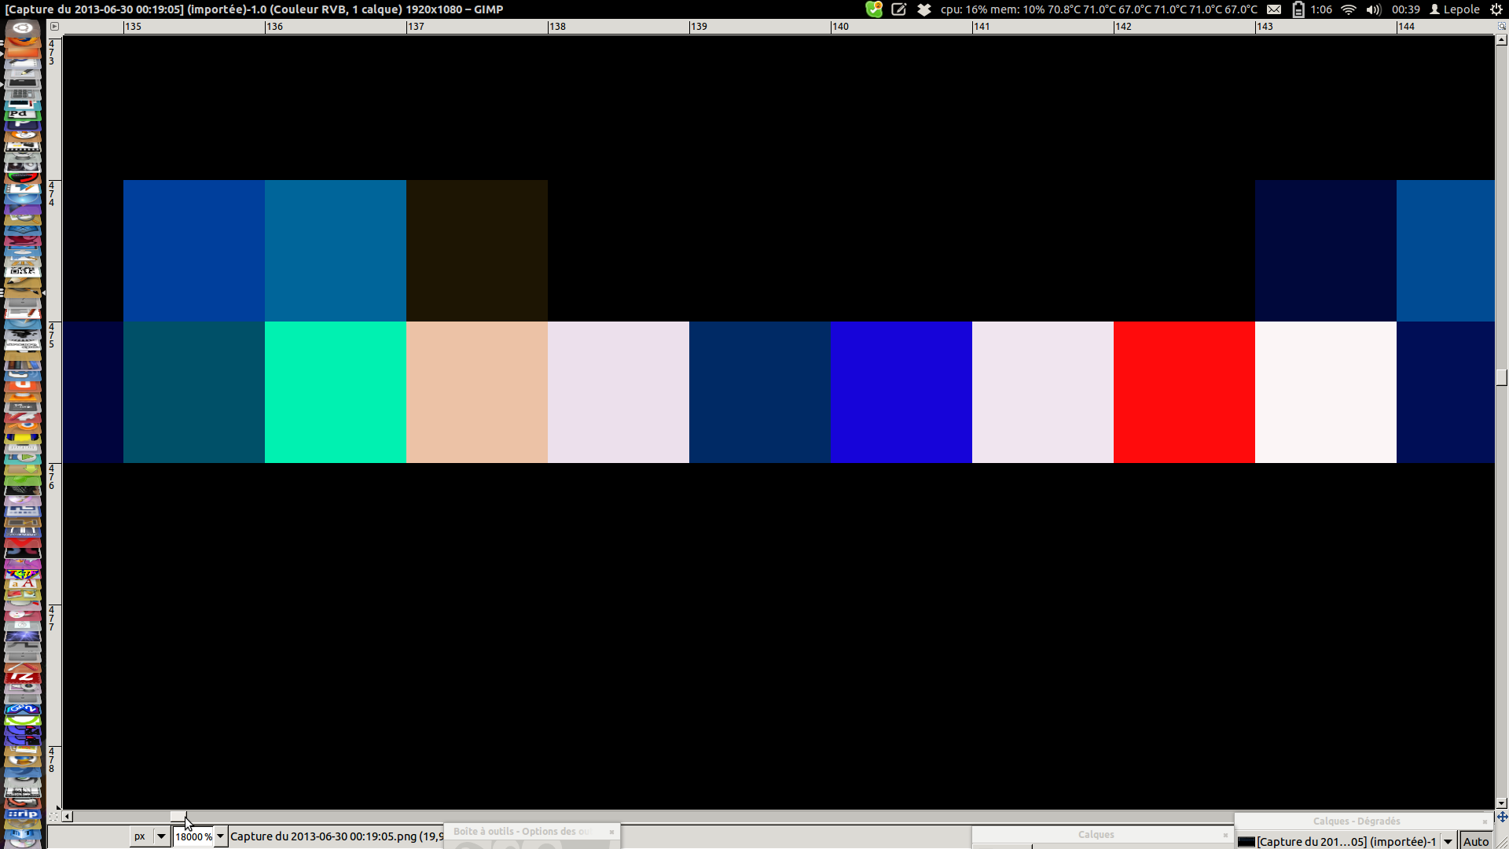Open the mail envelope indicator

pyautogui.click(x=1274, y=9)
